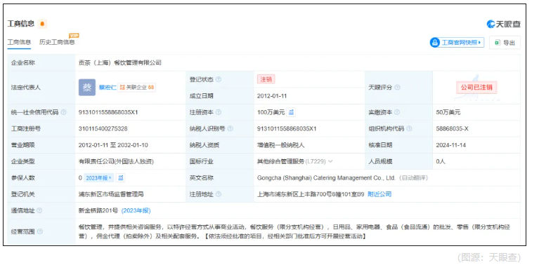
Task: Select approval date 2024-11-14
Action: (451, 145)
